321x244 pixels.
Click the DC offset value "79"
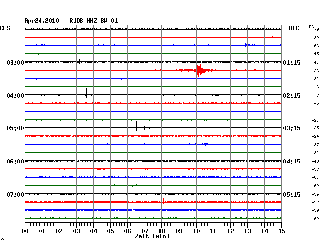(316, 29)
